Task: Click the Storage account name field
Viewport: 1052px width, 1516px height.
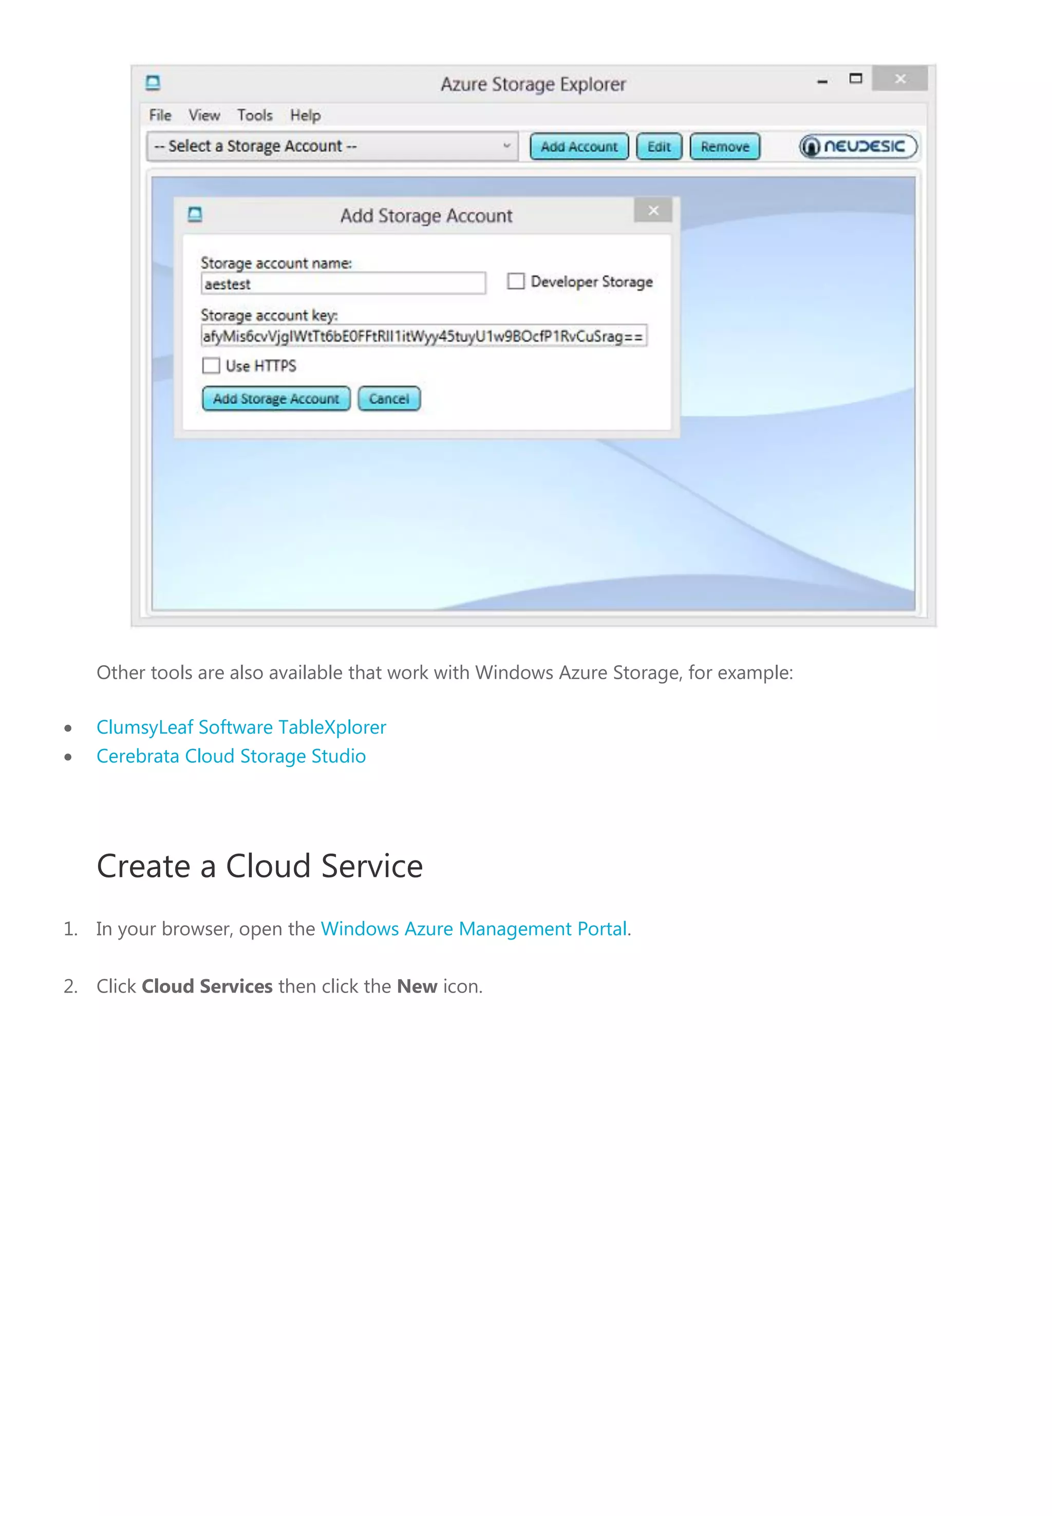Action: [344, 284]
